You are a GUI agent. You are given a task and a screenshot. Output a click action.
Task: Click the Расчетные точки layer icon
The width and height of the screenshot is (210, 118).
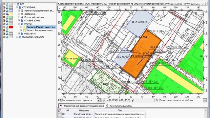point(24,27)
